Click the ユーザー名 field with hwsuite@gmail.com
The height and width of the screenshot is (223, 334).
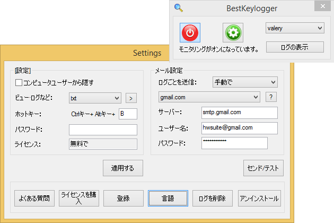pyautogui.click(x=240, y=128)
